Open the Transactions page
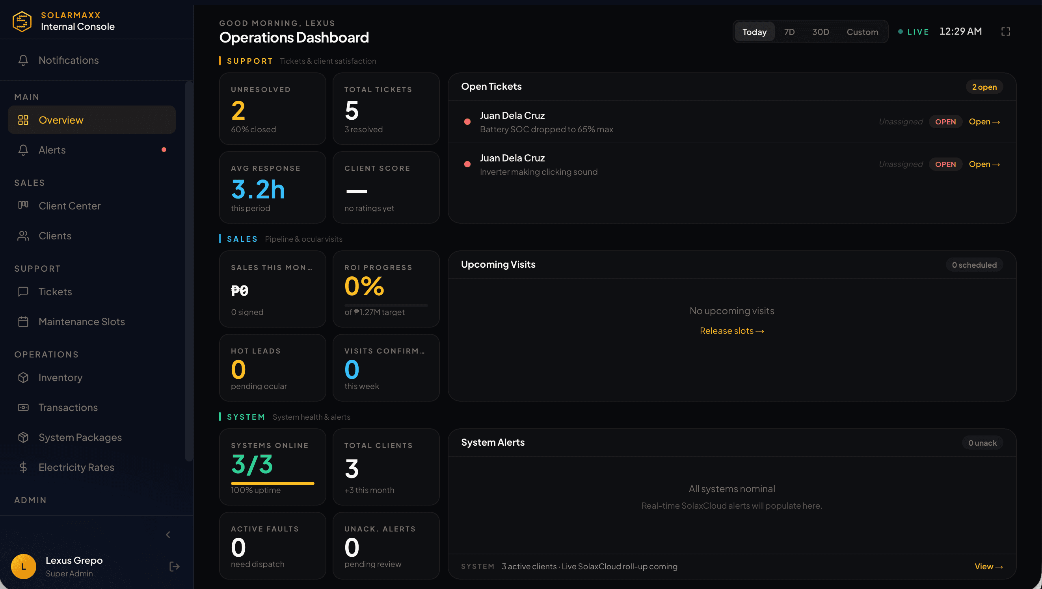1042x589 pixels. [x=92, y=407]
